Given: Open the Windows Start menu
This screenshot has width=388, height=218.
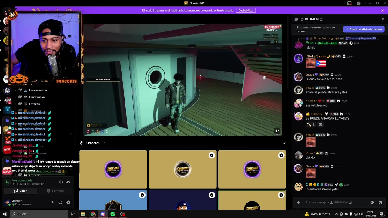Looking at the screenshot, I should pyautogui.click(x=5, y=214).
